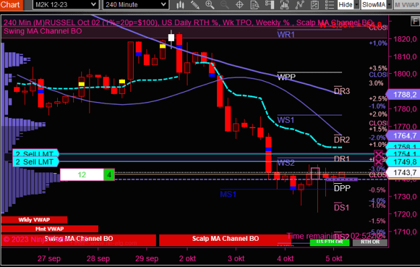This screenshot has height=267, width=420.
Task: Click the 1764,7 price marker
Action: coord(403,136)
